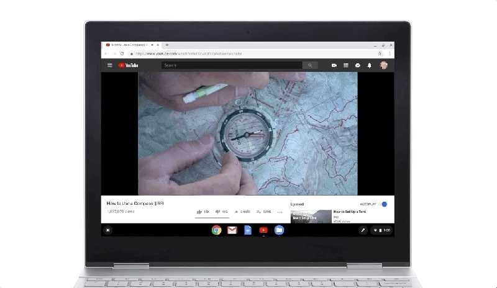Open the messages chat icon
The image size is (497, 288).
click(x=358, y=65)
